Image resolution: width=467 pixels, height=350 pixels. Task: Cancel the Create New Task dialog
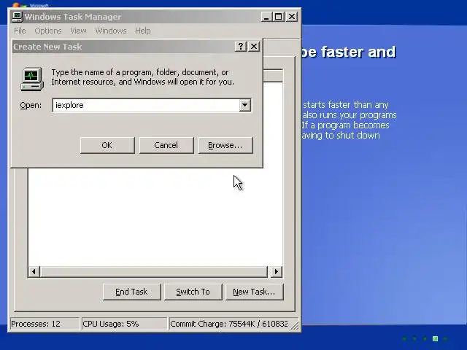coord(166,145)
